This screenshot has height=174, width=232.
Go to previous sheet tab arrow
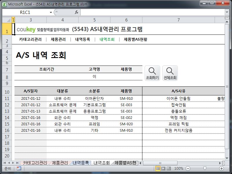point(9,163)
